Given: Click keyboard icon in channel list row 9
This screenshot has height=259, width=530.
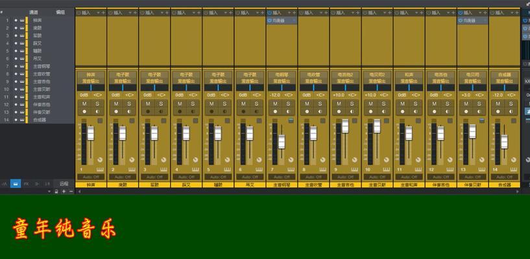Looking at the screenshot, I should tap(22, 82).
